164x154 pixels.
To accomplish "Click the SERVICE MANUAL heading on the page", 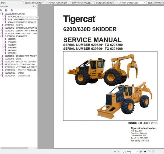I will tap(92, 40).
